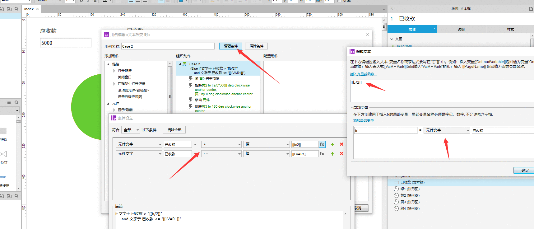The image size is (534, 229).
Task: Click the 清除条件 button
Action: point(257,46)
